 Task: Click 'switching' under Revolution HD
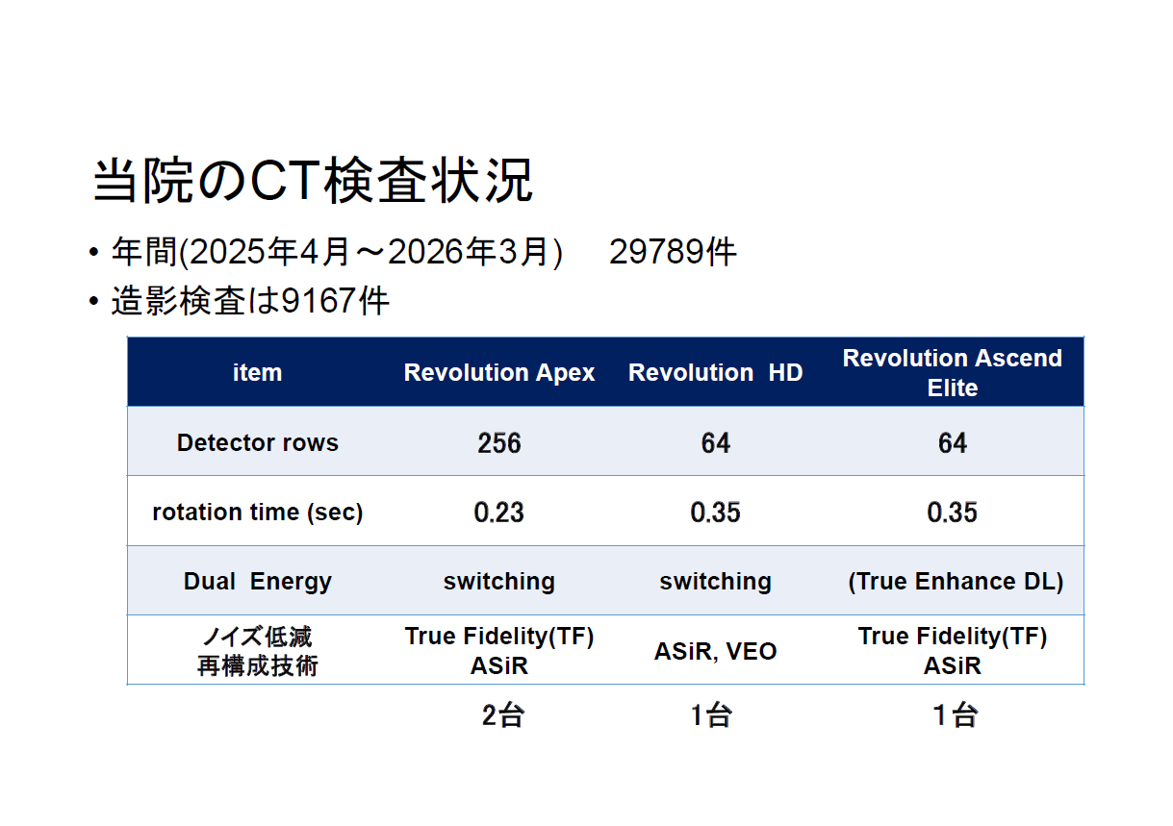pos(715,582)
